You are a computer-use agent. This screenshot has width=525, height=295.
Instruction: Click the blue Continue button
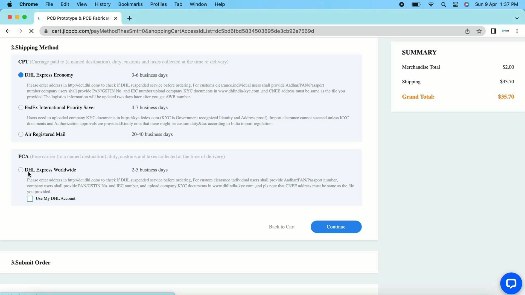pos(336,227)
